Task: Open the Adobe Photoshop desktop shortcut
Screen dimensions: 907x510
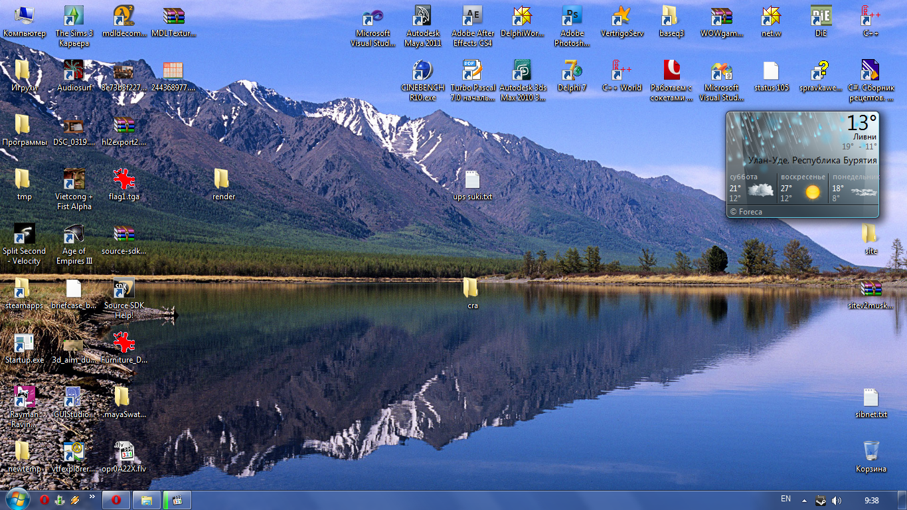Action: click(572, 16)
